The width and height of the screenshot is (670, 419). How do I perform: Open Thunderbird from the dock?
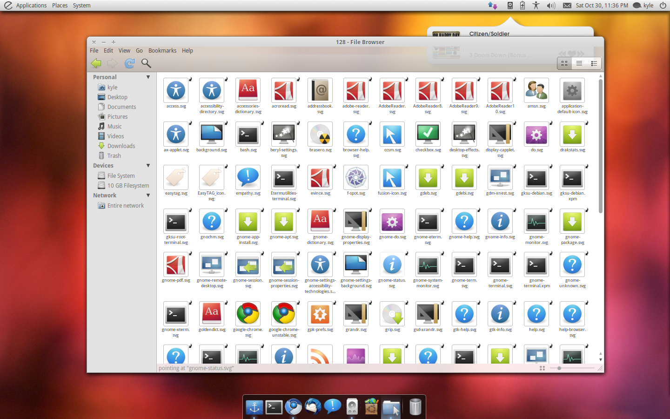313,406
